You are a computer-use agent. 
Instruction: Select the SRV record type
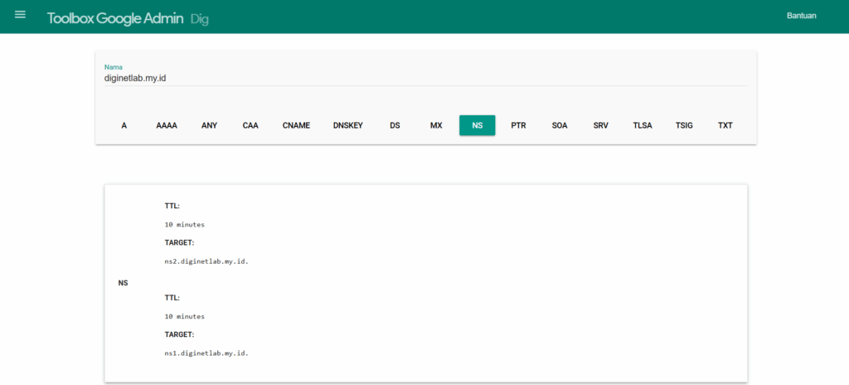[x=600, y=125]
